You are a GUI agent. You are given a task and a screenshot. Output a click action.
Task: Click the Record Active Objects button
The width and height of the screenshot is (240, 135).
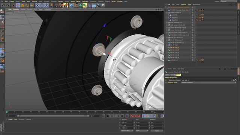132,116
